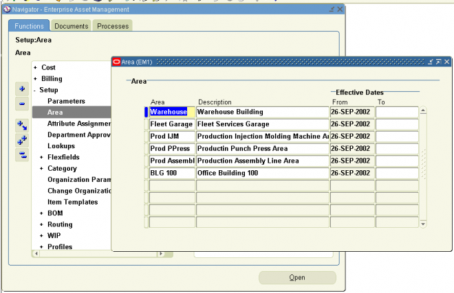Select Parameters in the tree

[66, 101]
